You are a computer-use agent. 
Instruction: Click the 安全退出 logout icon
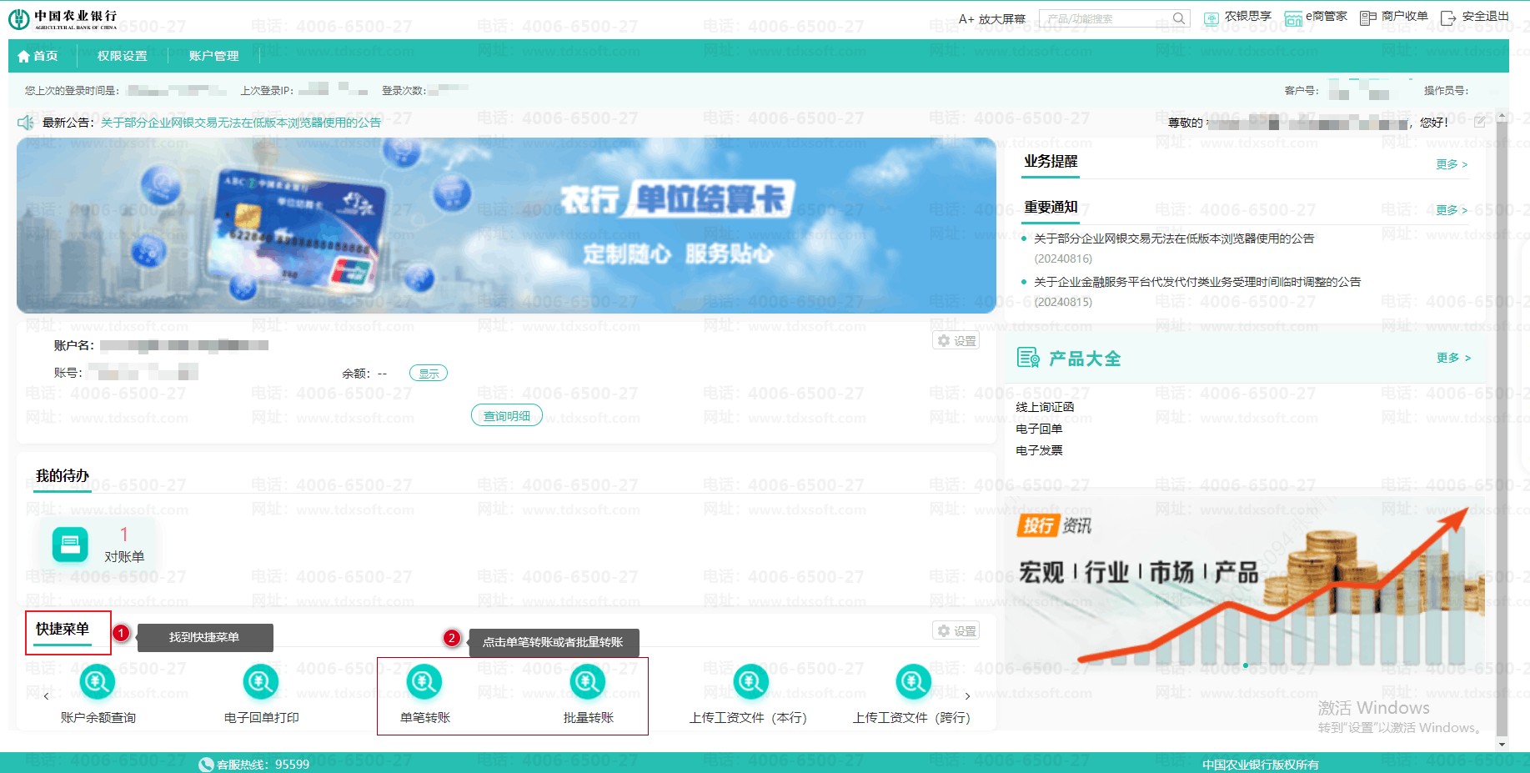pos(1448,18)
